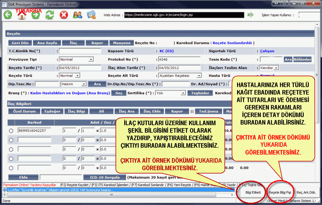322x205 pixels.
Task: Click the Ted.Şema button
Action: [x=208, y=111]
